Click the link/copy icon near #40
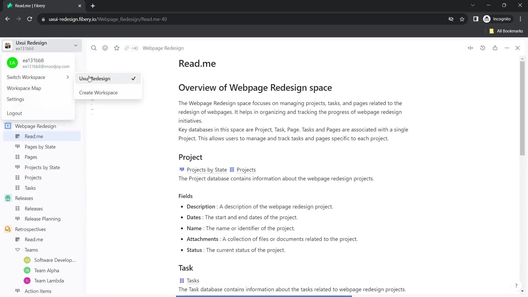The image size is (528, 297). click(x=127, y=48)
